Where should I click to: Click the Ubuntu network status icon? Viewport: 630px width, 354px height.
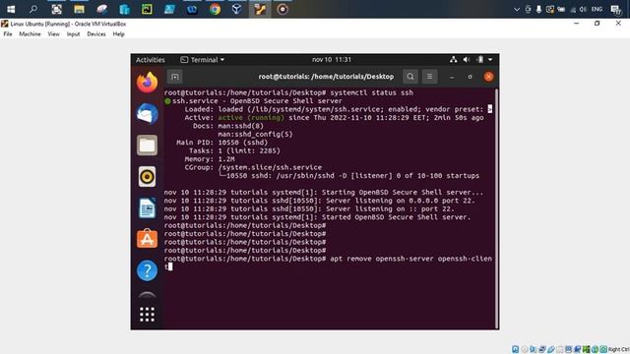click(454, 59)
